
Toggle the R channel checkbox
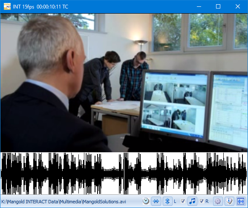202,201
